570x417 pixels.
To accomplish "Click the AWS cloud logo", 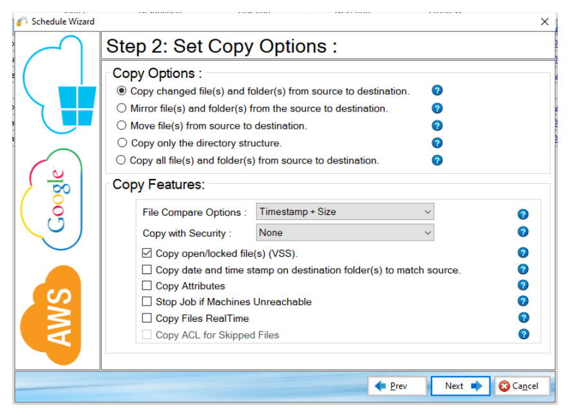I will click(51, 315).
